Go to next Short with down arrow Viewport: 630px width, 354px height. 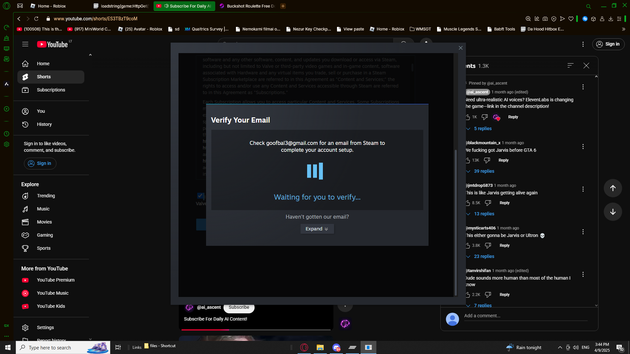pos(613,212)
